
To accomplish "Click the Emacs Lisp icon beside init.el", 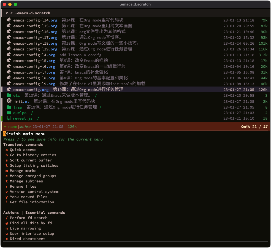I will (9, 101).
